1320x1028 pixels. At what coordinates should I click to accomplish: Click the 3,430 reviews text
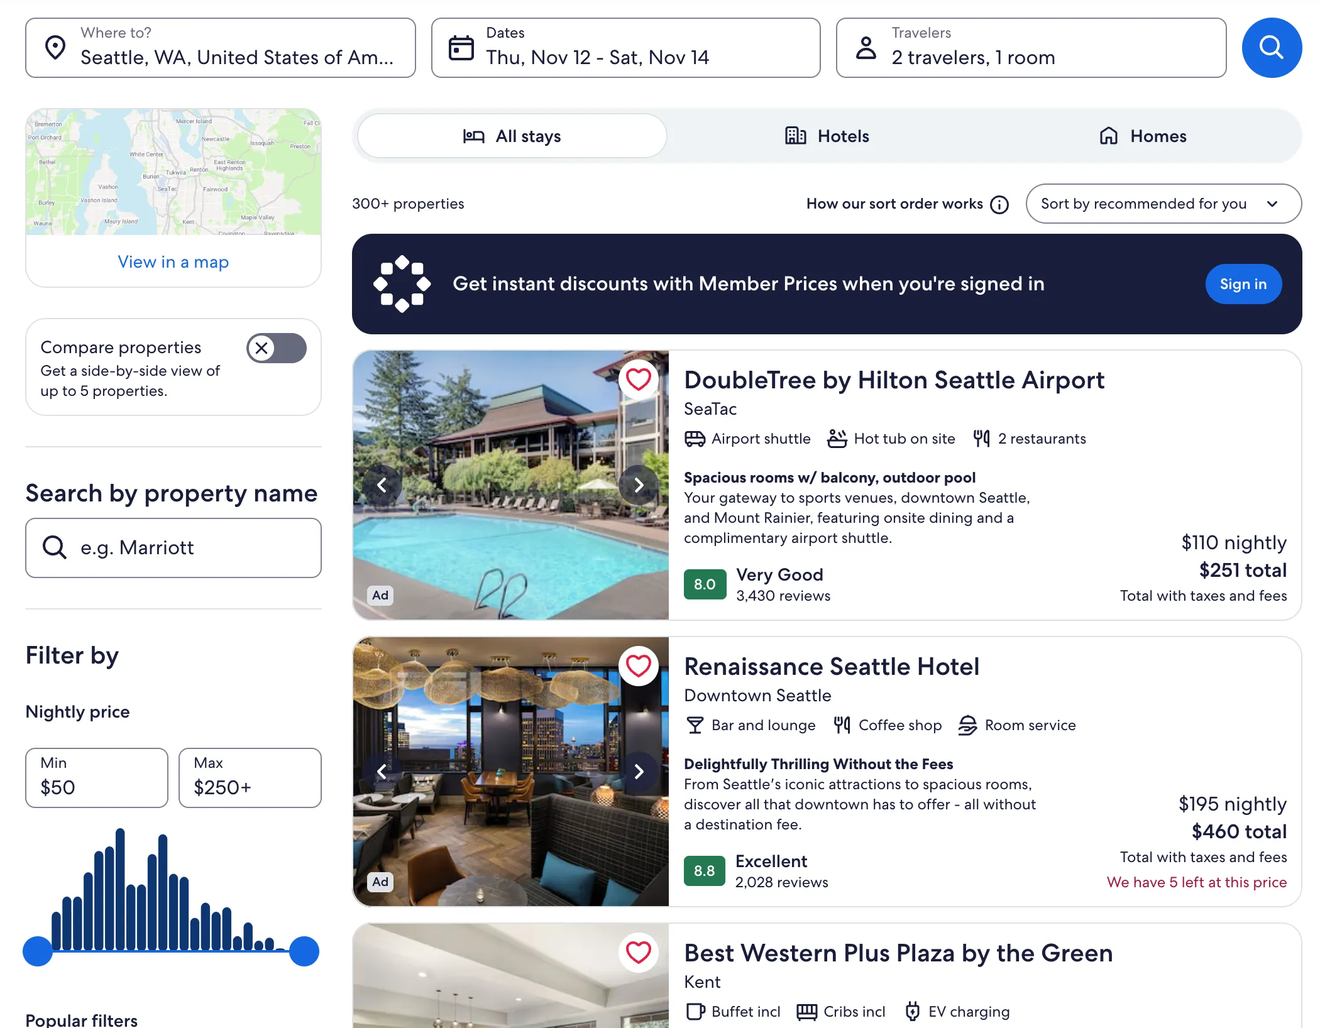click(783, 596)
